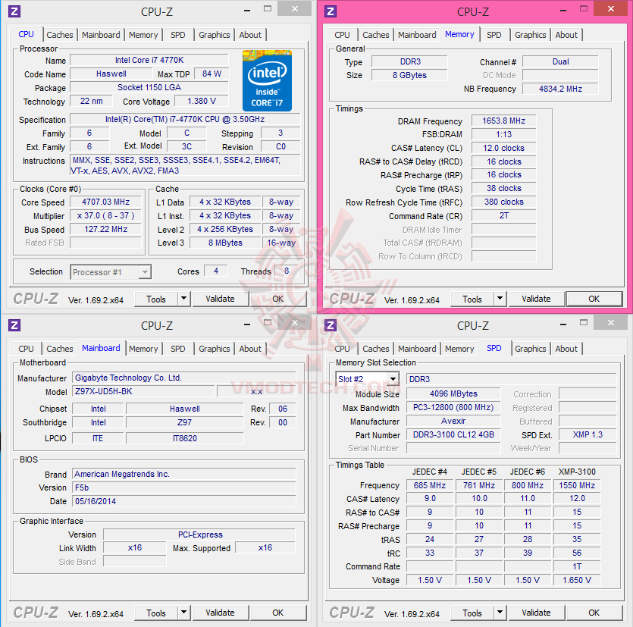Click OK button in CPU window

click(277, 299)
